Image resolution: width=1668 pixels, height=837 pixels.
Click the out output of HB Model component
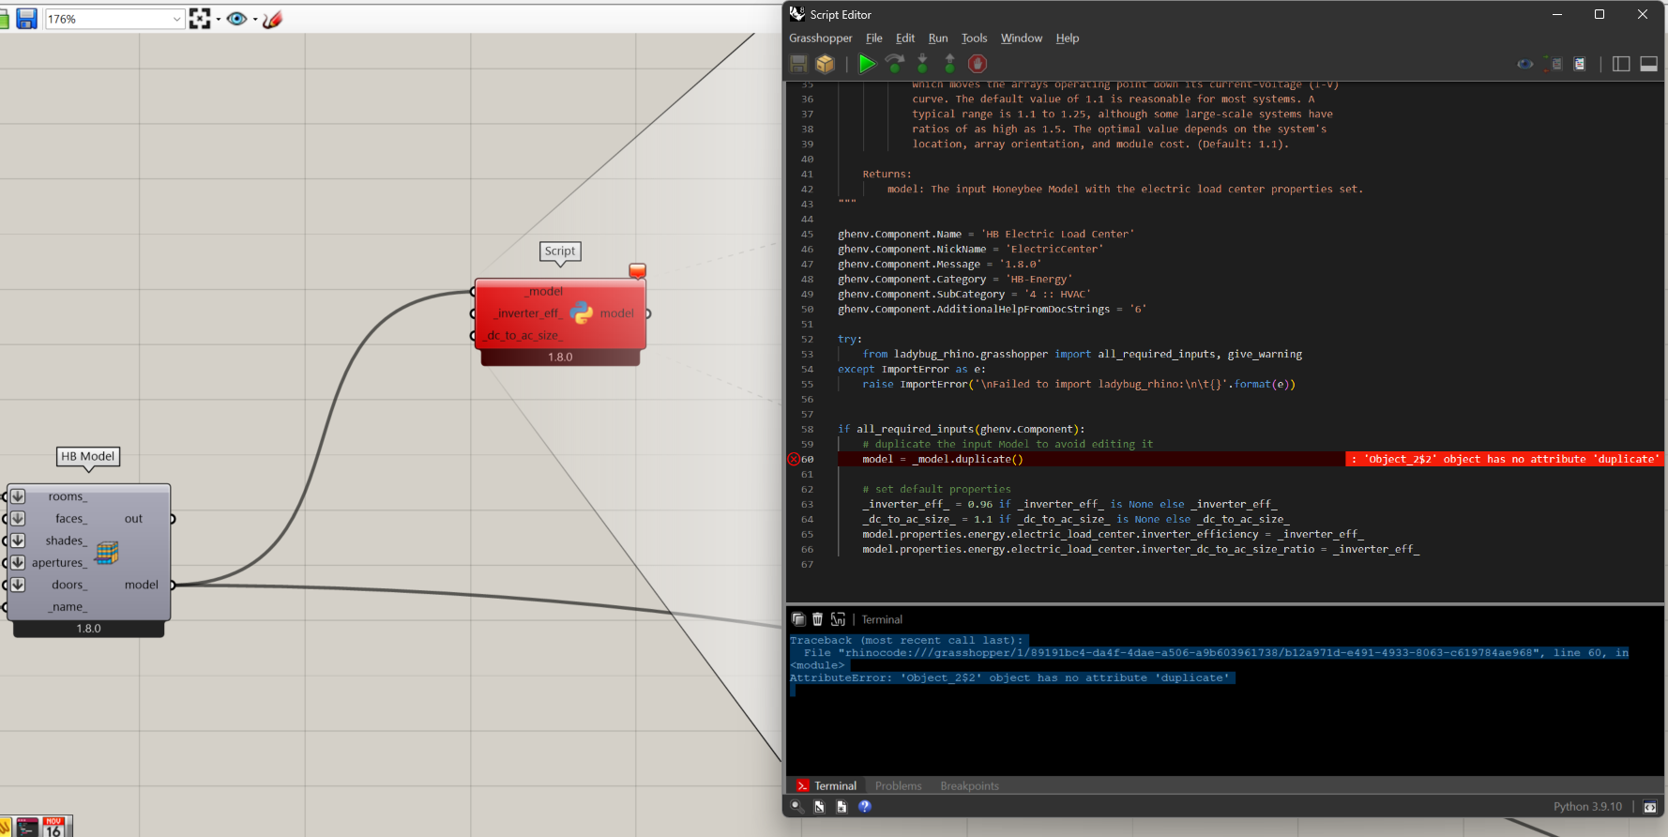pos(134,519)
